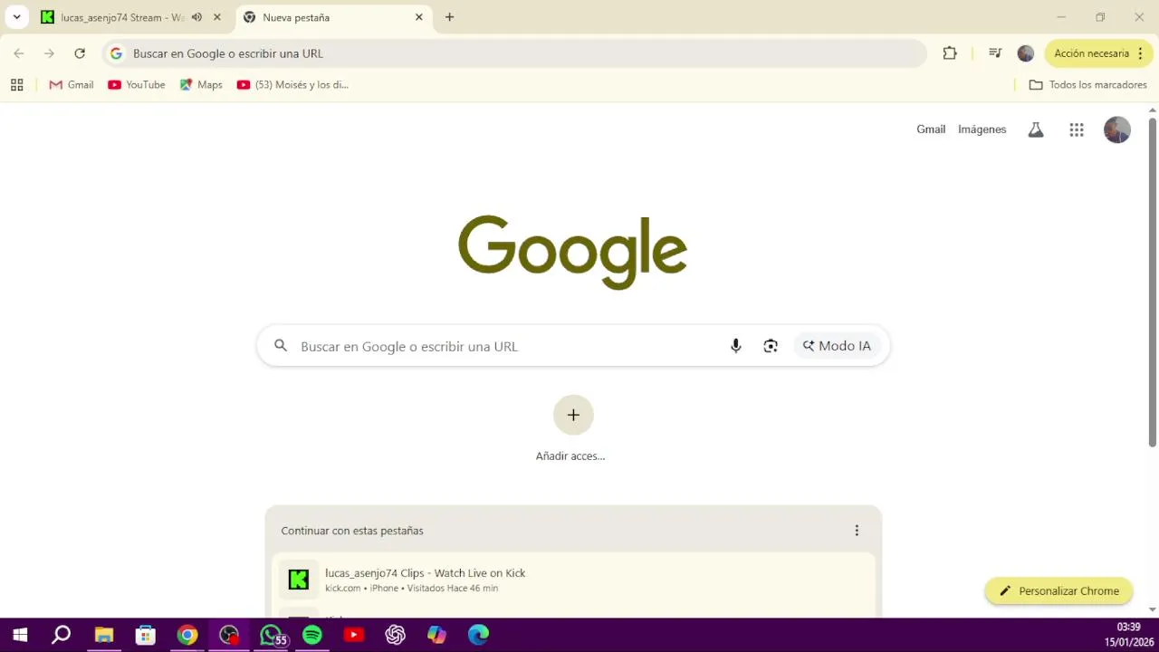Go to Imágenes on the Google page
This screenshot has height=652, width=1159.
[982, 129]
